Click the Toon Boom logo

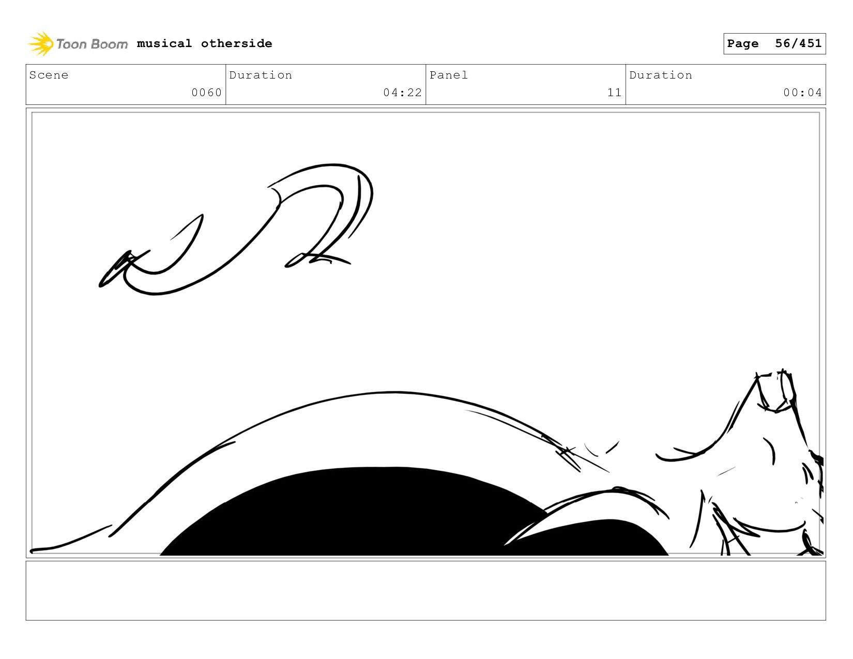click(x=78, y=43)
